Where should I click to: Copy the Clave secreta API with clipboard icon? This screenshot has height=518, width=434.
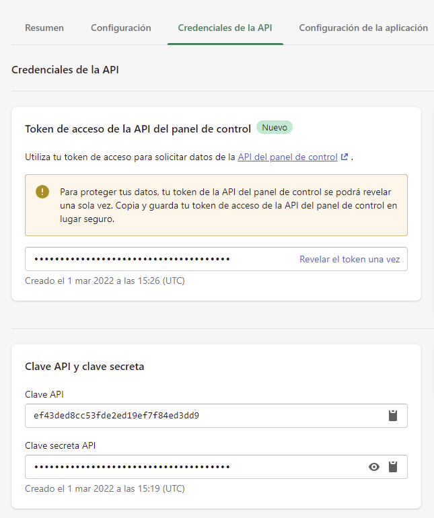click(393, 467)
